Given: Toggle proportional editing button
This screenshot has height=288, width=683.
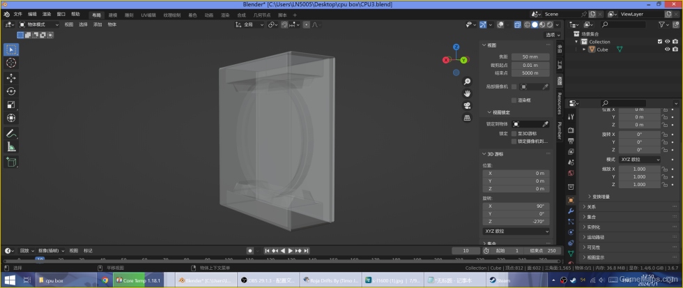Looking at the screenshot, I should (306, 25).
